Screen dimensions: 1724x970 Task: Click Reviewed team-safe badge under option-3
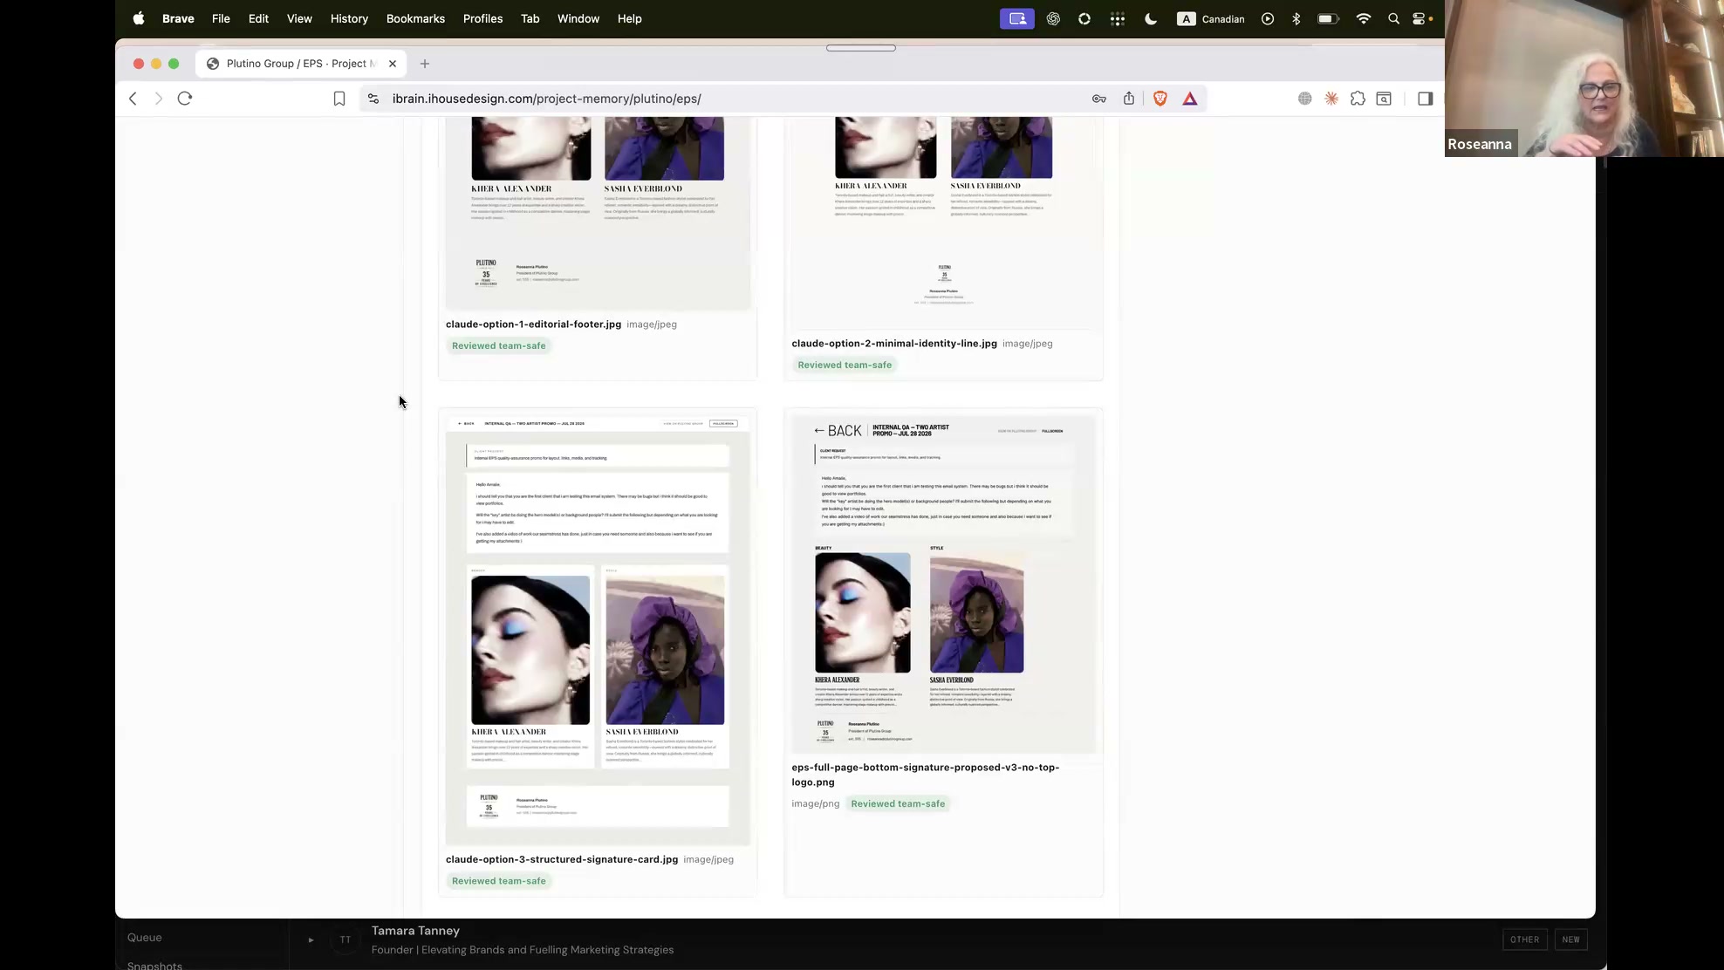click(499, 881)
